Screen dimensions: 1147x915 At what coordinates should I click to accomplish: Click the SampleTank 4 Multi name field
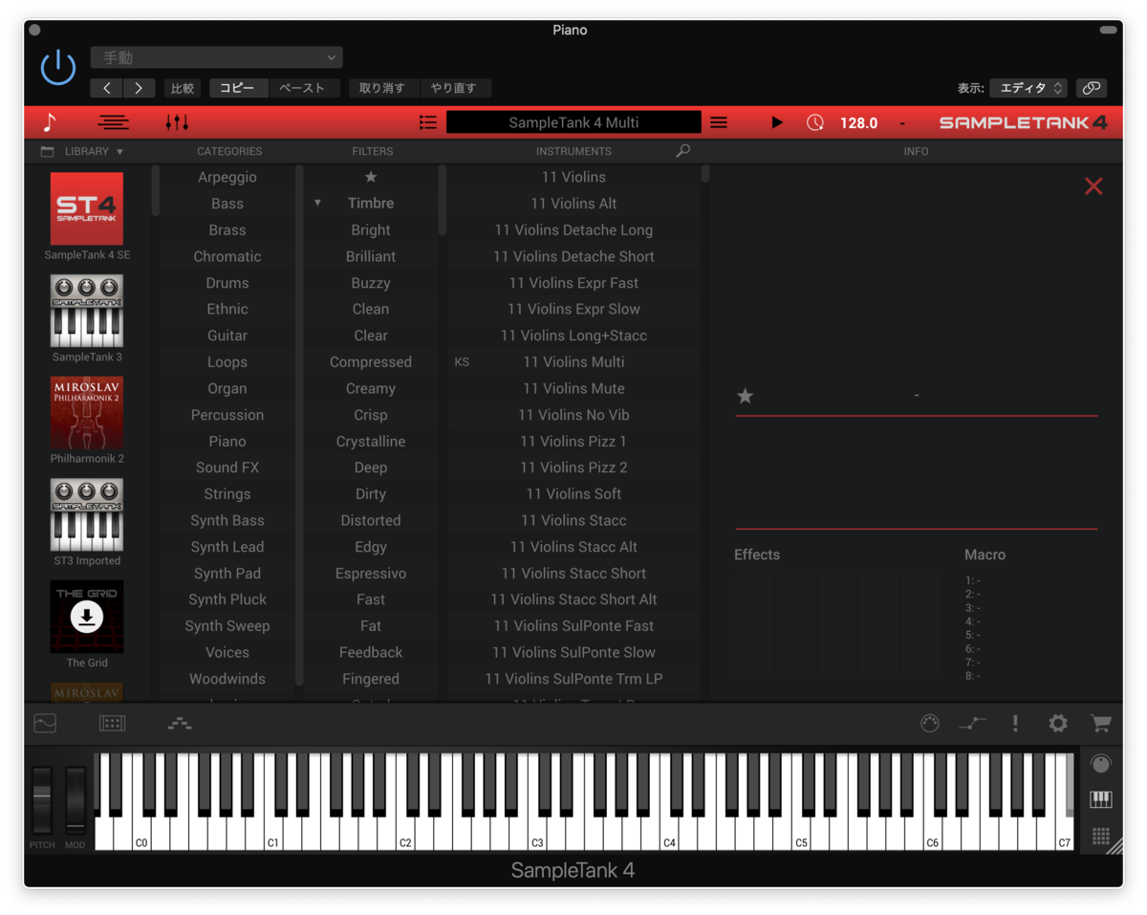coord(573,122)
